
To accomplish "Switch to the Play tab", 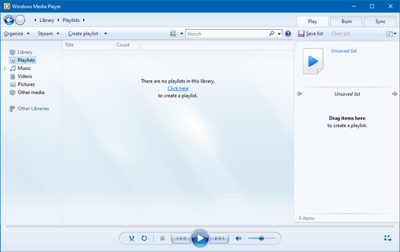I will tap(312, 21).
